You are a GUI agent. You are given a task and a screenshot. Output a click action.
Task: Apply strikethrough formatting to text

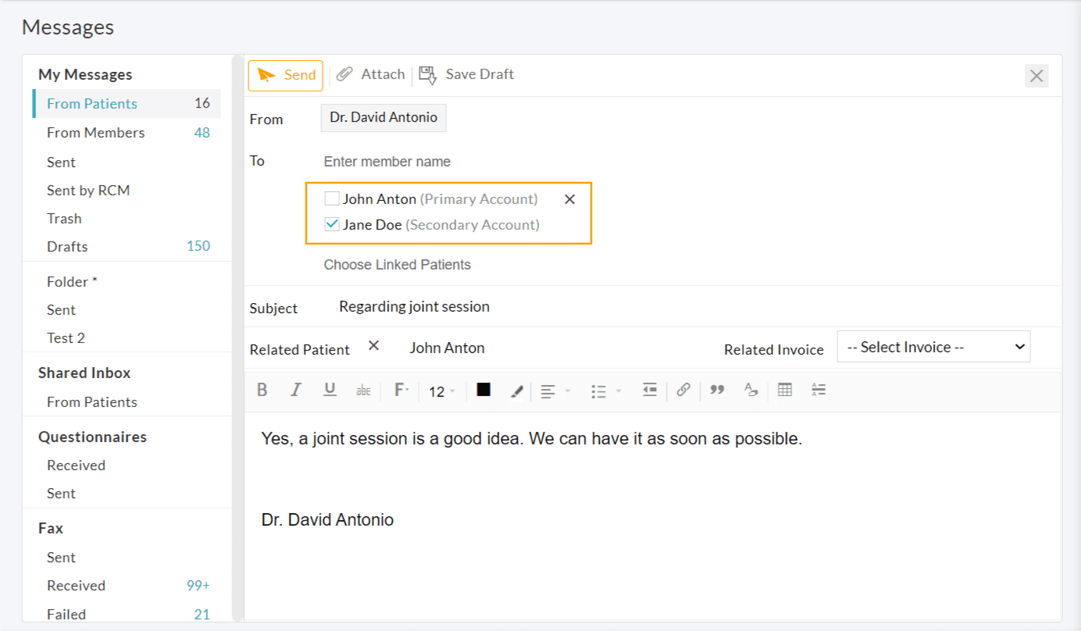click(363, 390)
